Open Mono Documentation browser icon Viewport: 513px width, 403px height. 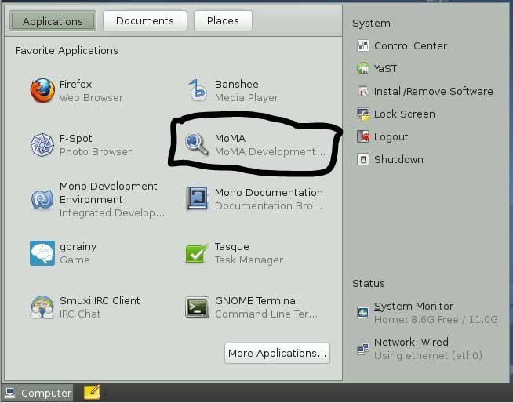tap(197, 198)
